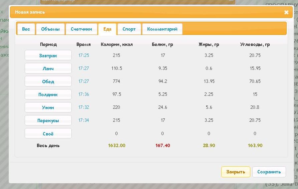
Task: Click the Завтрак period button
Action: pos(48,55)
